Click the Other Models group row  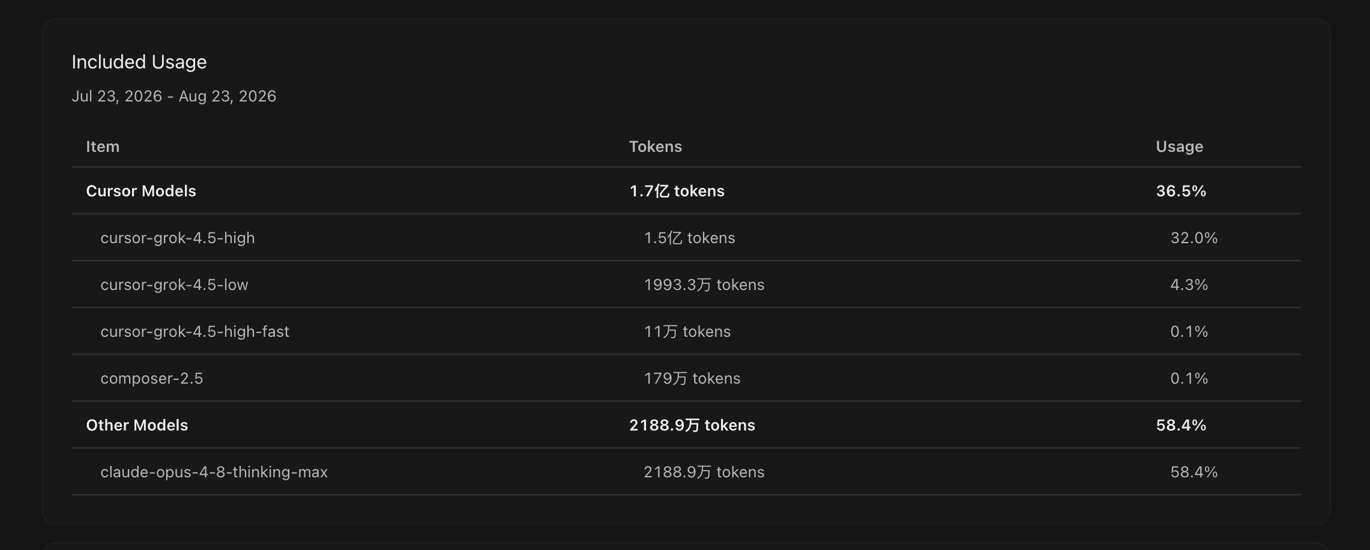686,425
